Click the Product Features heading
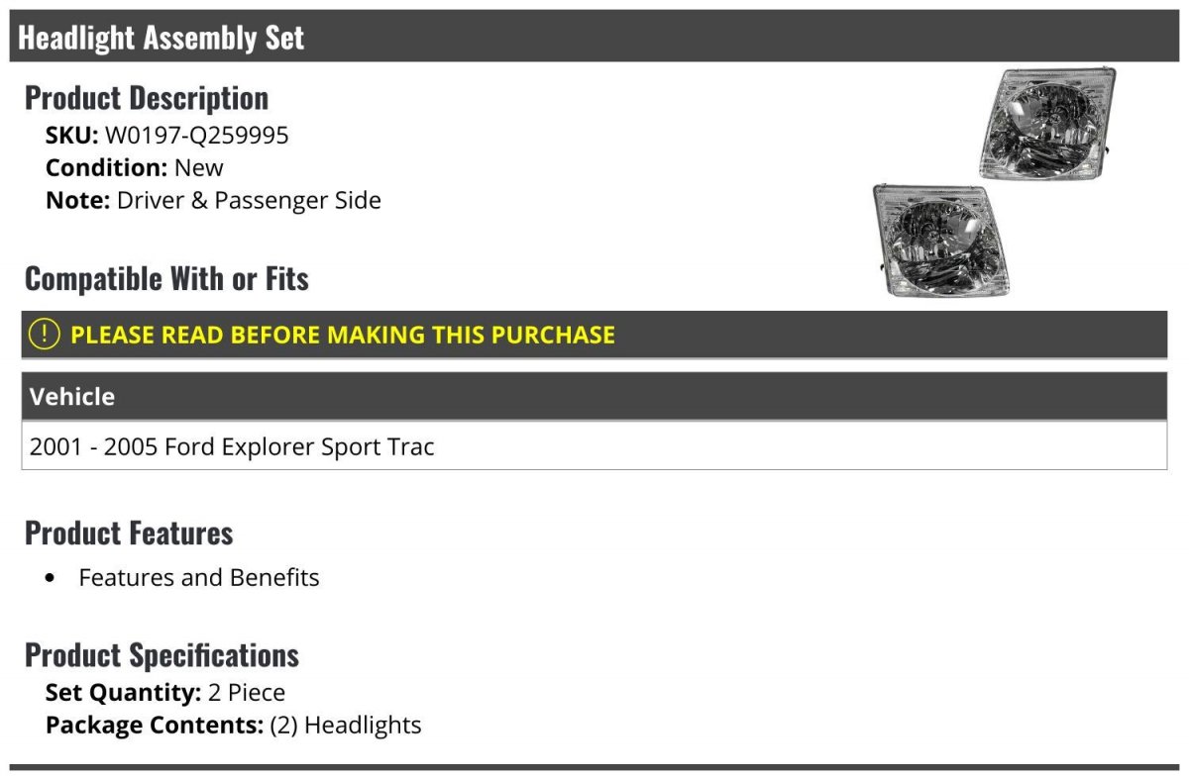1189x780 pixels. [x=129, y=533]
